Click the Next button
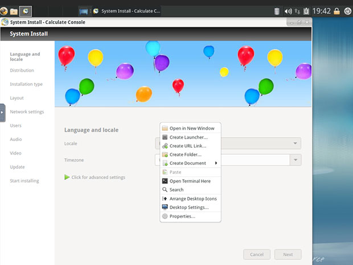Image resolution: width=353 pixels, height=265 pixels. coord(288,254)
